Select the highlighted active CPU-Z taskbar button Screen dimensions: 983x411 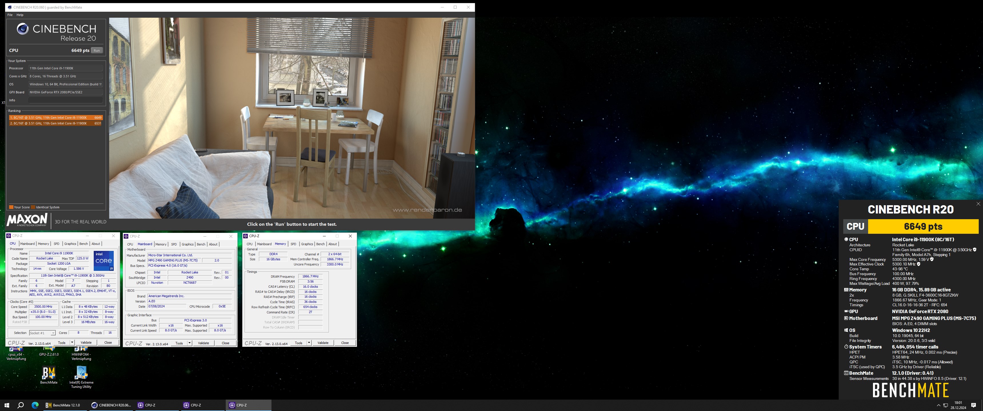pos(248,405)
